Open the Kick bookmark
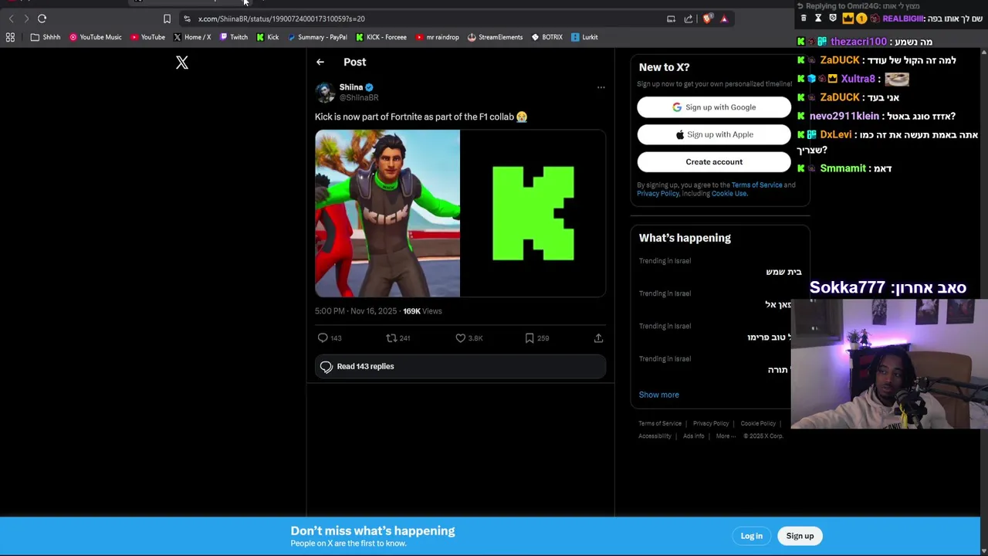This screenshot has height=556, width=988. (268, 37)
